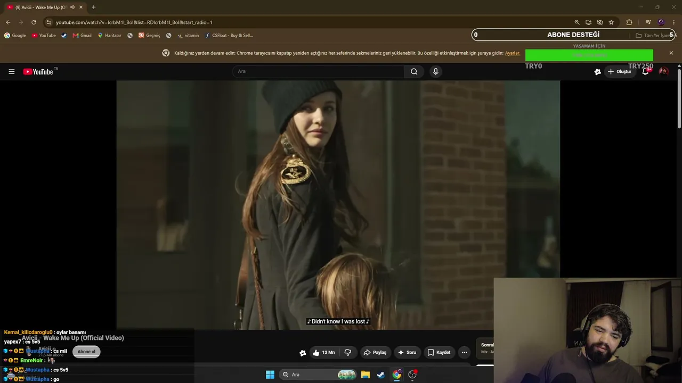Image resolution: width=682 pixels, height=383 pixels.
Task: Click the video title "Wake Me Up (Official Video)"
Action: click(83, 338)
